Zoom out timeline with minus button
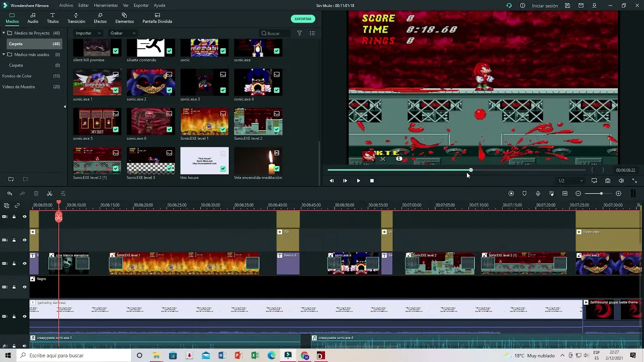Screen dimensions: 644x362 pyautogui.click(x=578, y=194)
